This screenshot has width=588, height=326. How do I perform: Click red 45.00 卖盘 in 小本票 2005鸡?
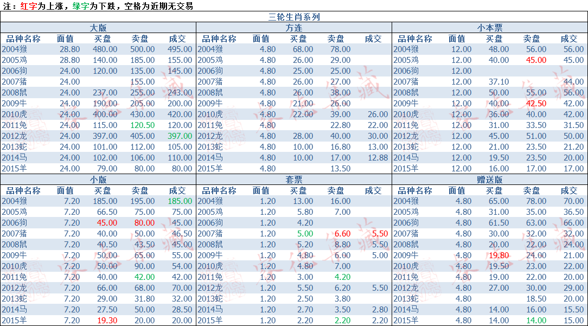tap(536, 60)
